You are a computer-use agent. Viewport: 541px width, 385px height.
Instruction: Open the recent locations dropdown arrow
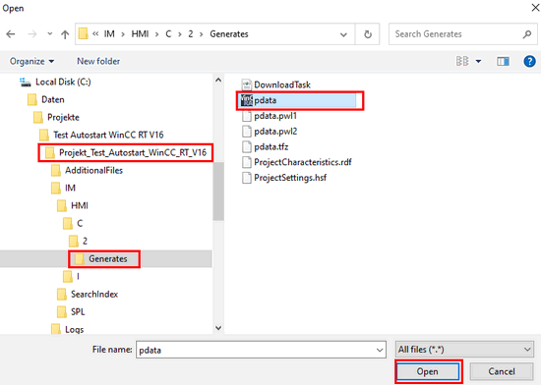coord(50,33)
